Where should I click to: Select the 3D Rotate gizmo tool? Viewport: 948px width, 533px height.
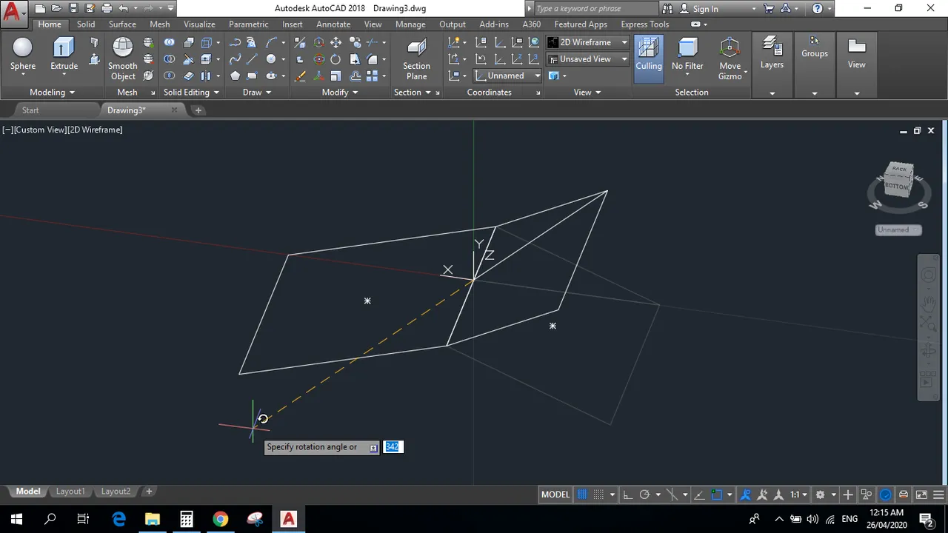(x=319, y=59)
